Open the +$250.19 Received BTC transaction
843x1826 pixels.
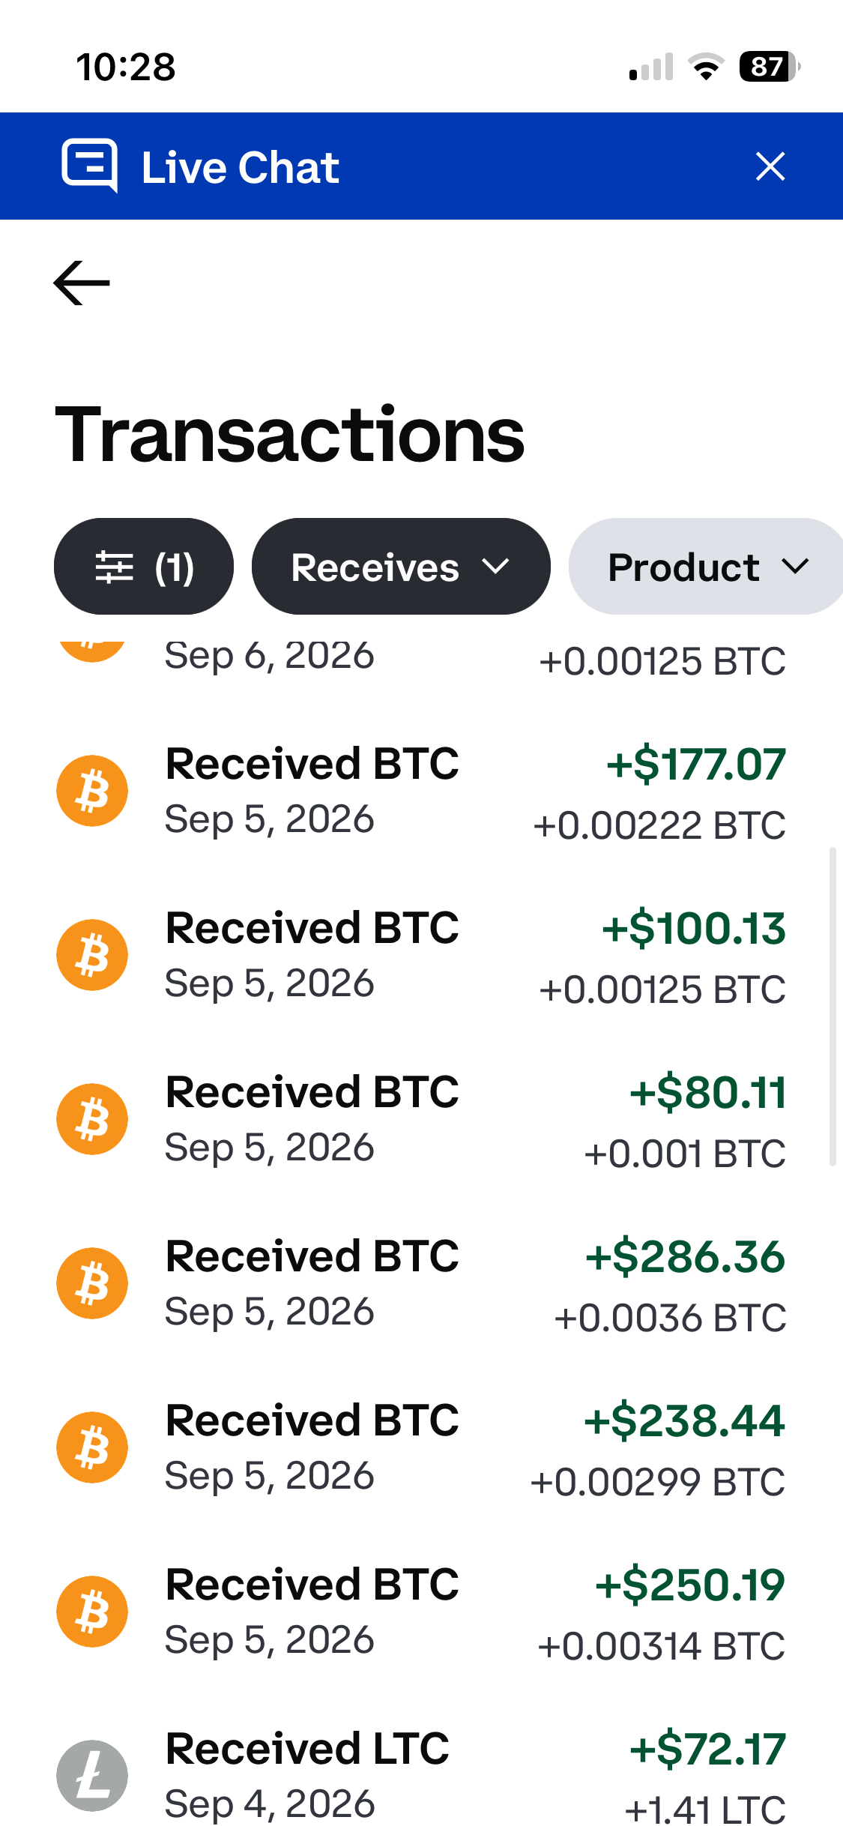tap(421, 1612)
